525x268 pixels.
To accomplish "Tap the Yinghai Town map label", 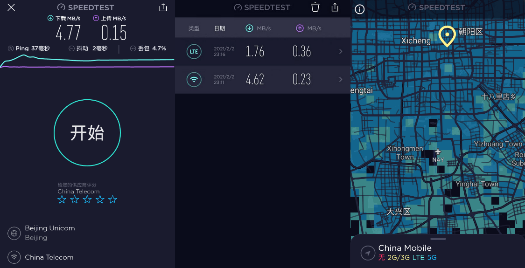I will pyautogui.click(x=477, y=184).
